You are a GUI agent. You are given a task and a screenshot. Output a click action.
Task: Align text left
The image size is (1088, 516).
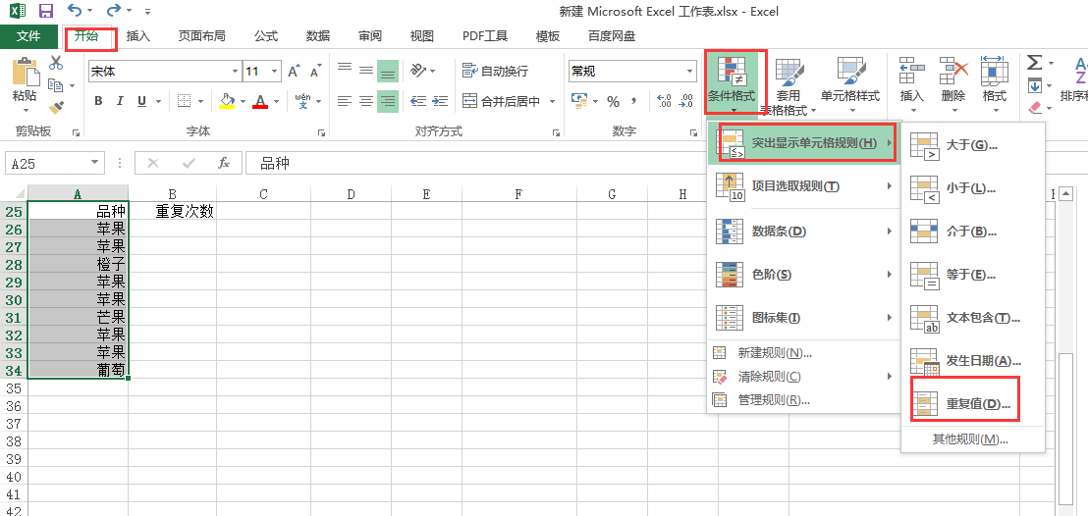point(344,101)
